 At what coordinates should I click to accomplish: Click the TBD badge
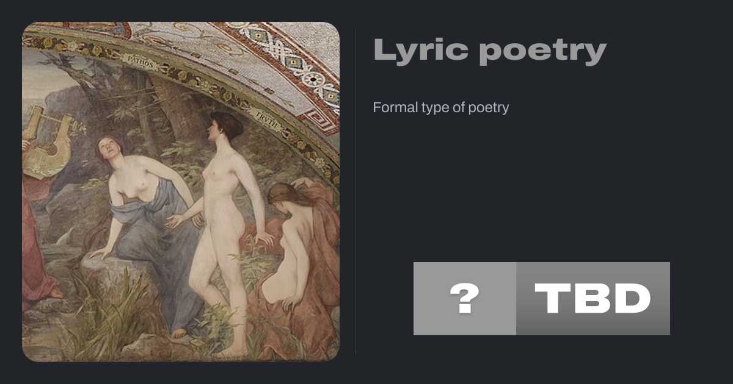(x=593, y=299)
